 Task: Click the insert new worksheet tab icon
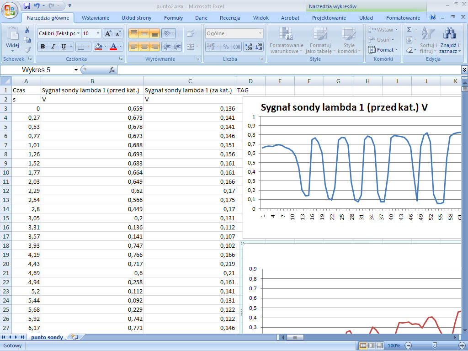point(74,337)
